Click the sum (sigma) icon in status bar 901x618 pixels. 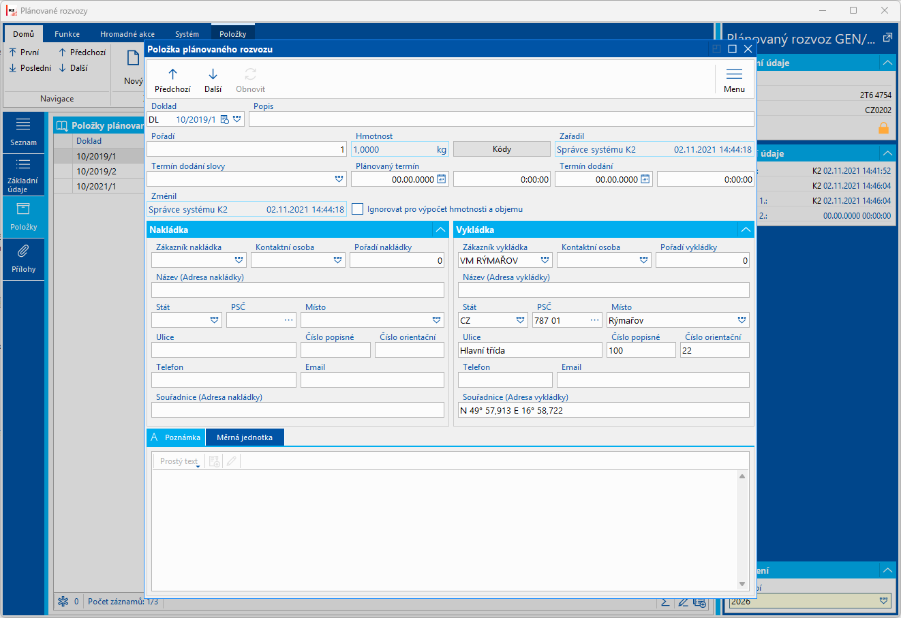pos(665,602)
